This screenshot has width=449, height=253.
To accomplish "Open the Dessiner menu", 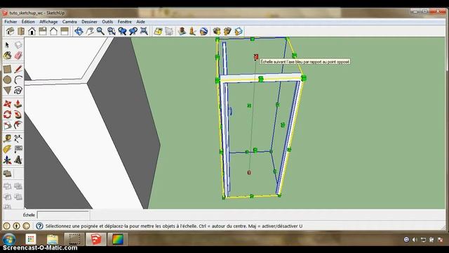I will pyautogui.click(x=89, y=22).
